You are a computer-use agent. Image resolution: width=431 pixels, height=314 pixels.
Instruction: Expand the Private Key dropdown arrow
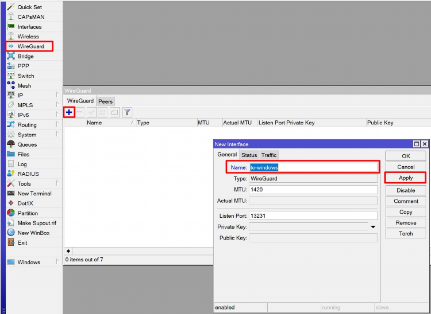click(x=373, y=227)
